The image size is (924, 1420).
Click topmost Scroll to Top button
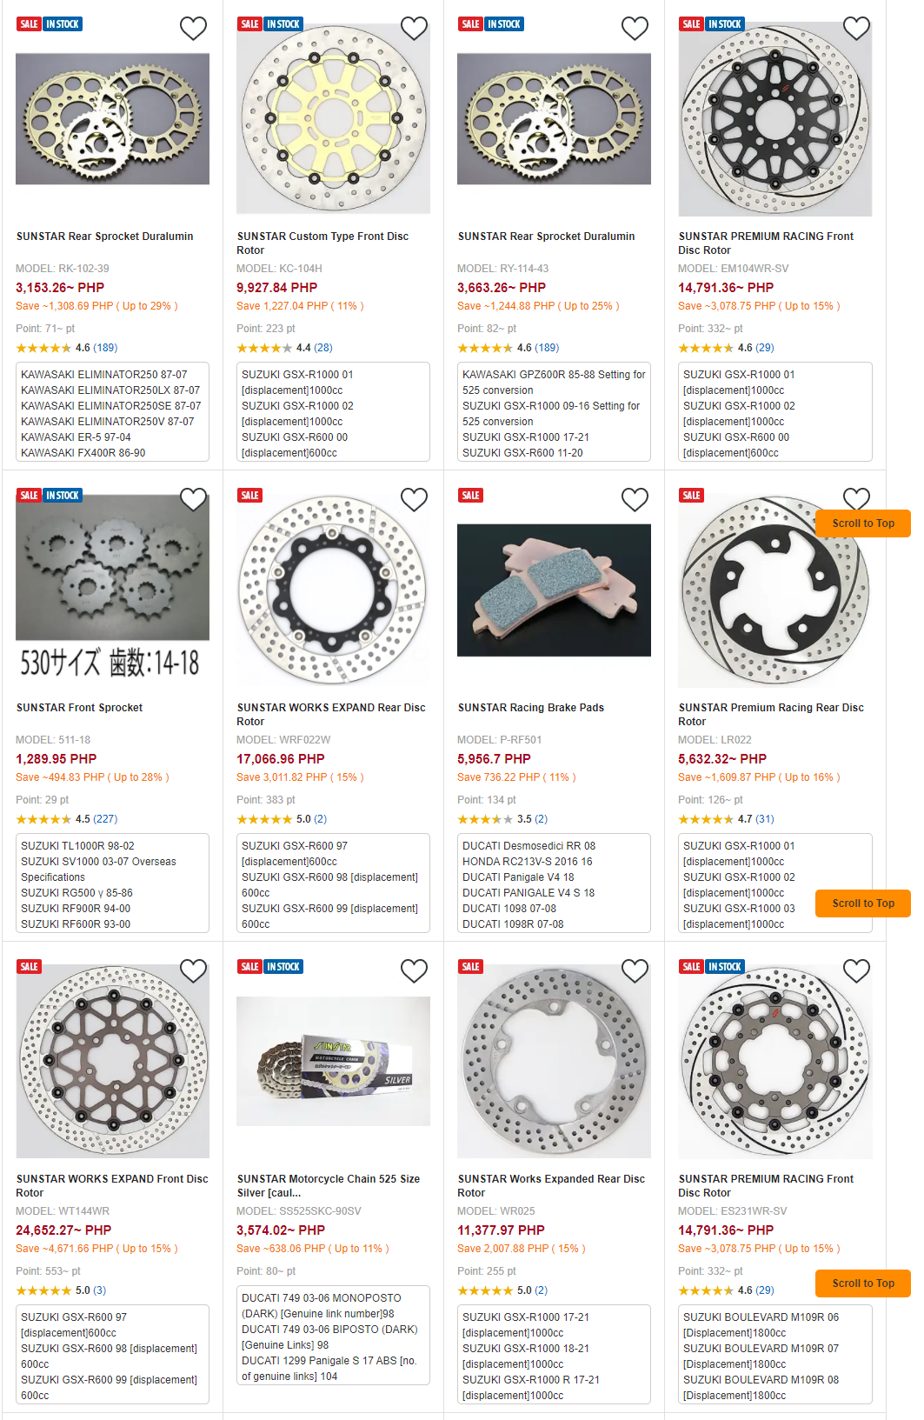(863, 523)
